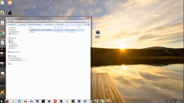Open the Добавить в библиотеку dropdown

pos(35,24)
